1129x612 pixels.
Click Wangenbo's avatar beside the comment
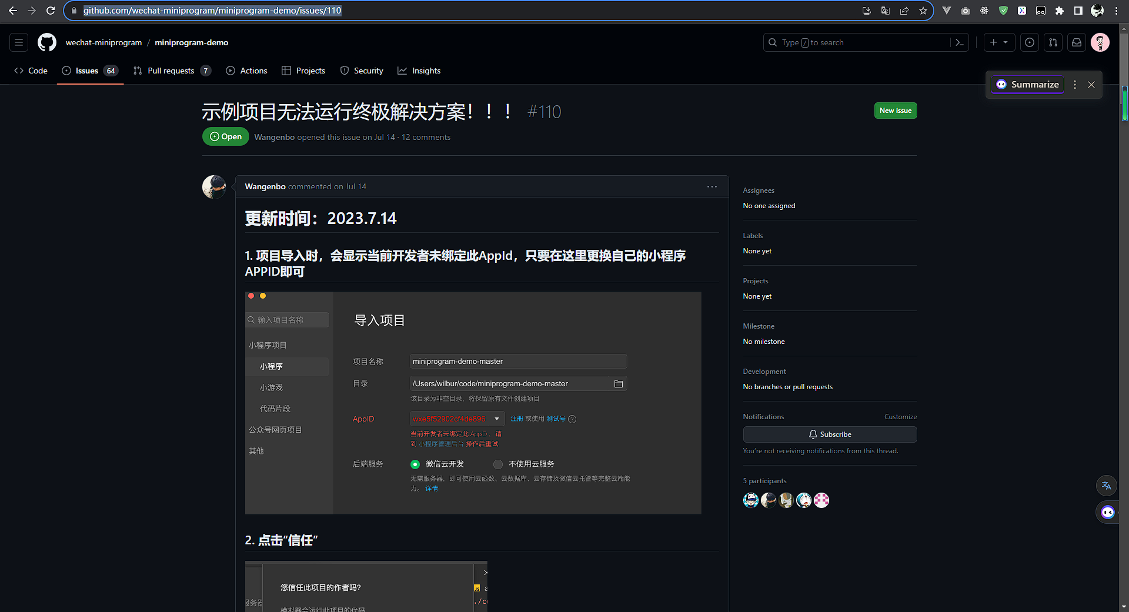tap(214, 187)
